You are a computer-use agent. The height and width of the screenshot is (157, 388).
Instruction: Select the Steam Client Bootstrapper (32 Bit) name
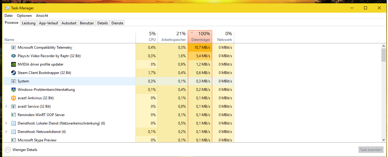(44, 73)
